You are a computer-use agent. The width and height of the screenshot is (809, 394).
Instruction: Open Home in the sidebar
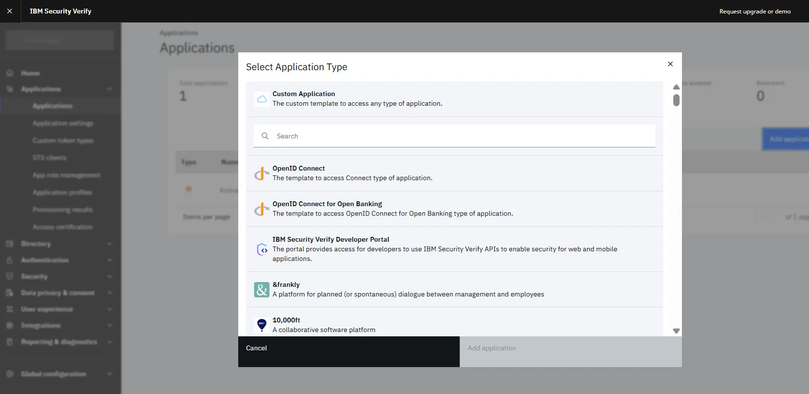pyautogui.click(x=60, y=73)
